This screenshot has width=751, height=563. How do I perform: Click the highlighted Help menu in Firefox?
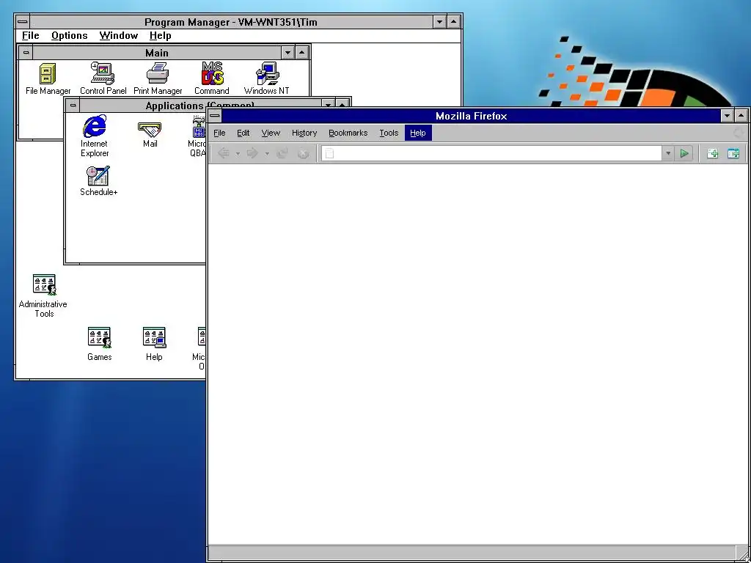[418, 133]
